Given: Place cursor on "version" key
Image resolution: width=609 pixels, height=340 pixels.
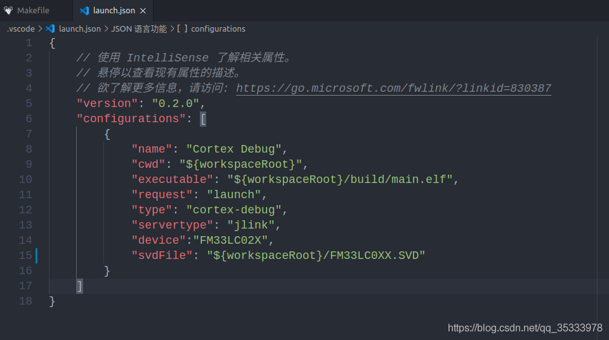Looking at the screenshot, I should point(107,103).
